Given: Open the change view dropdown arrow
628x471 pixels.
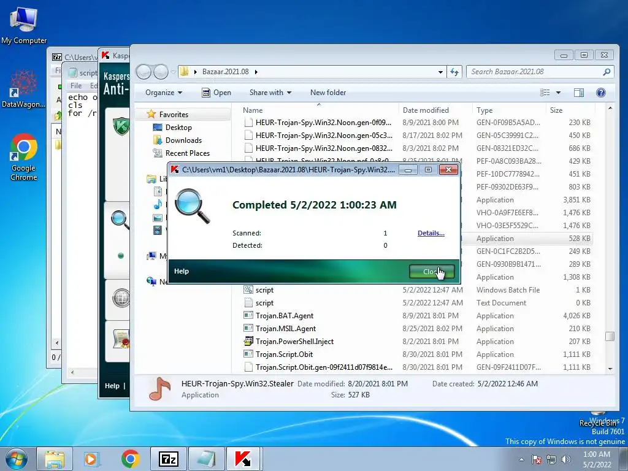Looking at the screenshot, I should pos(558,93).
